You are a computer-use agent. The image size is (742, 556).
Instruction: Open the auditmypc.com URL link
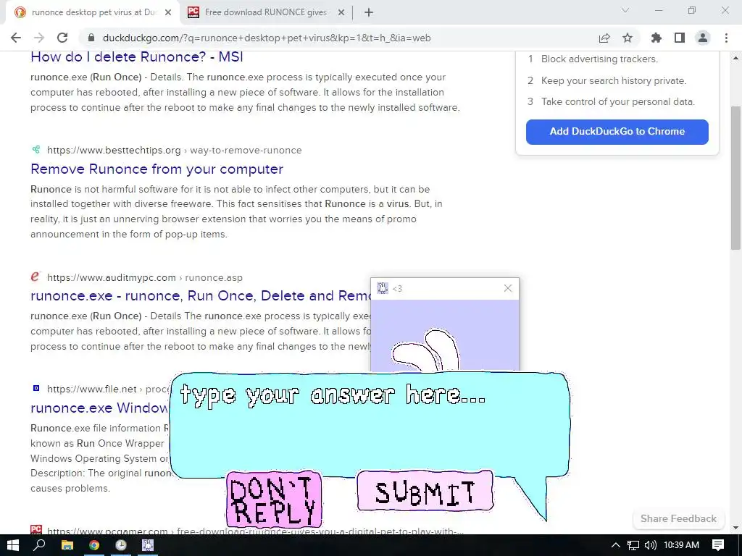click(145, 277)
